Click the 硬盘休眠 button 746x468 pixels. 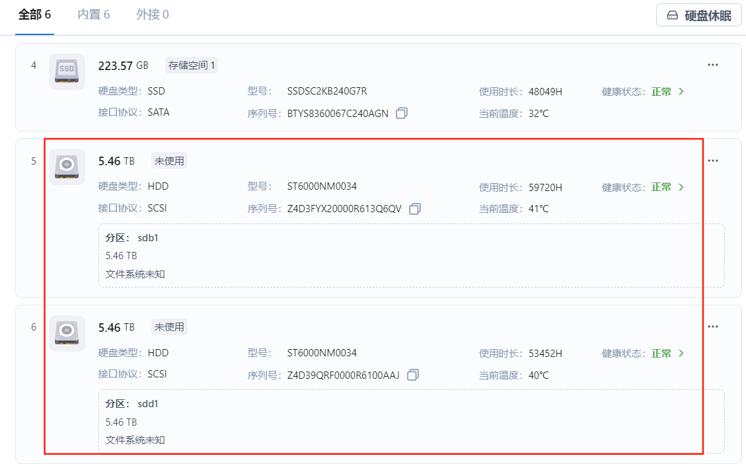click(x=698, y=15)
